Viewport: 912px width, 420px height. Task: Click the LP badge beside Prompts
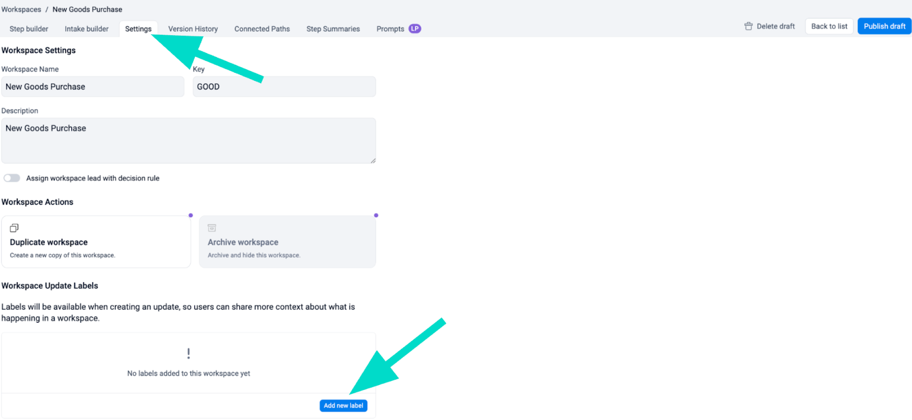click(415, 28)
